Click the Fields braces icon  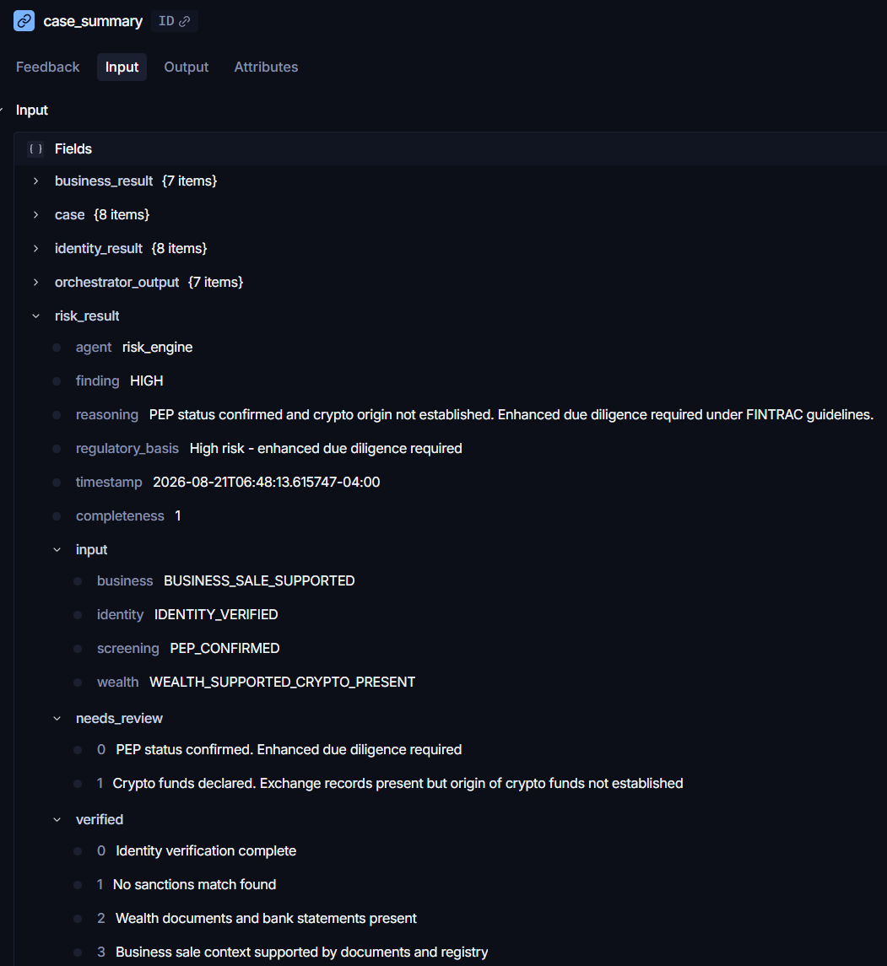click(x=35, y=149)
